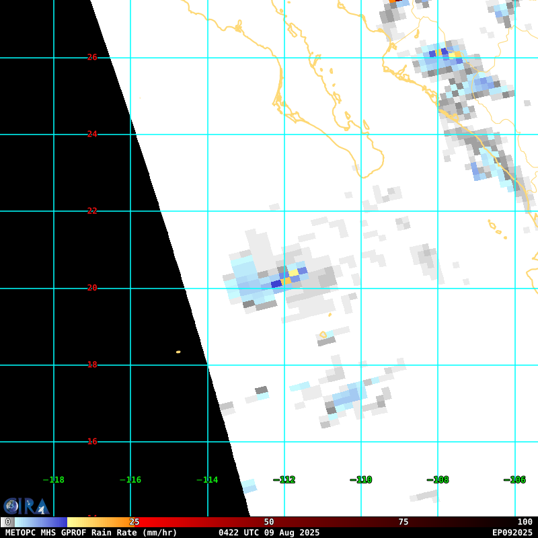The image size is (538, 538).
Task: Click the 16 latitude label
Action: (92, 442)
